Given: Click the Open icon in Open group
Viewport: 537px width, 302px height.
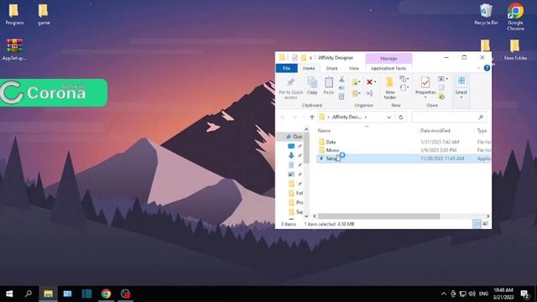Looking at the screenshot, I should click(442, 79).
